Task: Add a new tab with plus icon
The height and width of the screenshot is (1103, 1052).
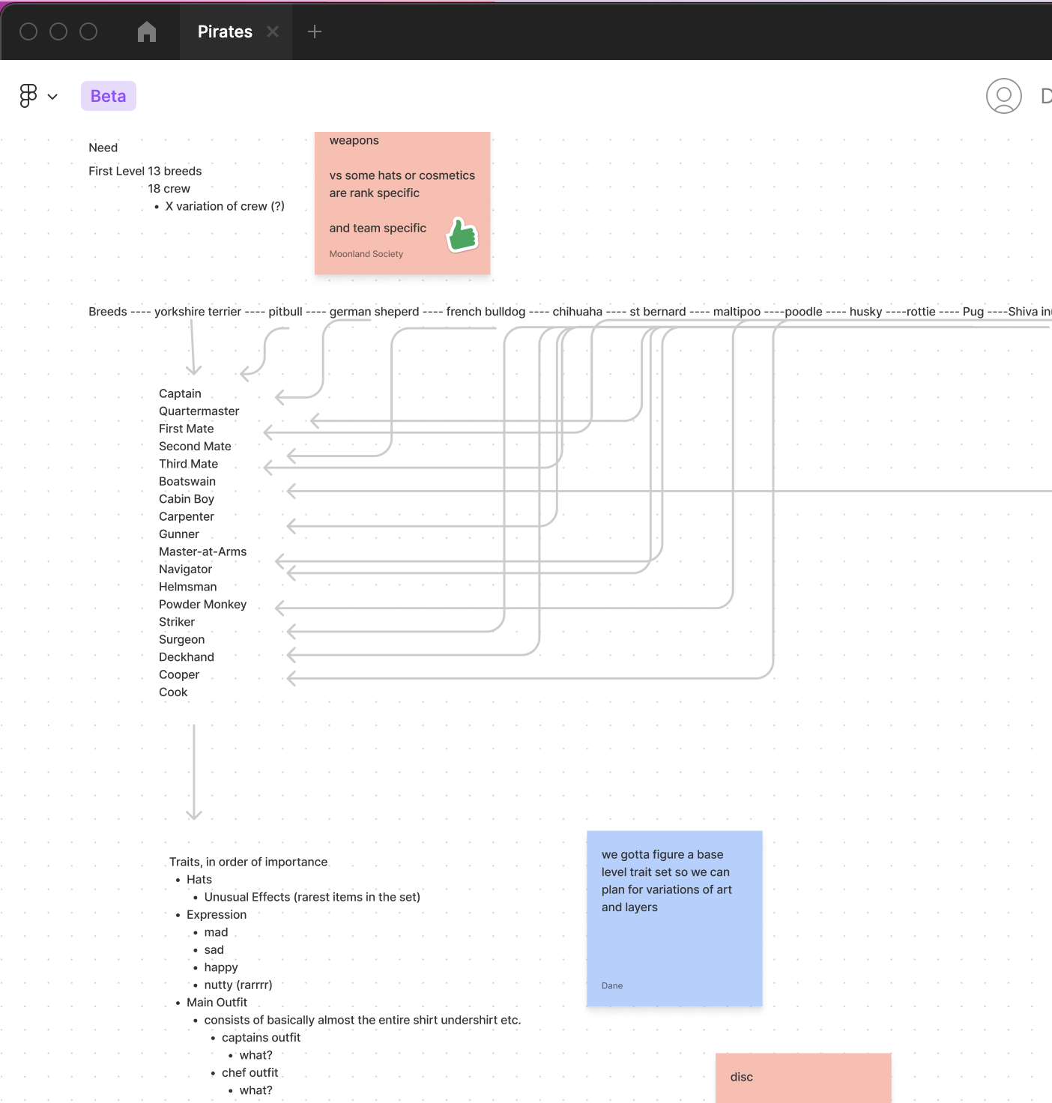Action: coord(315,31)
